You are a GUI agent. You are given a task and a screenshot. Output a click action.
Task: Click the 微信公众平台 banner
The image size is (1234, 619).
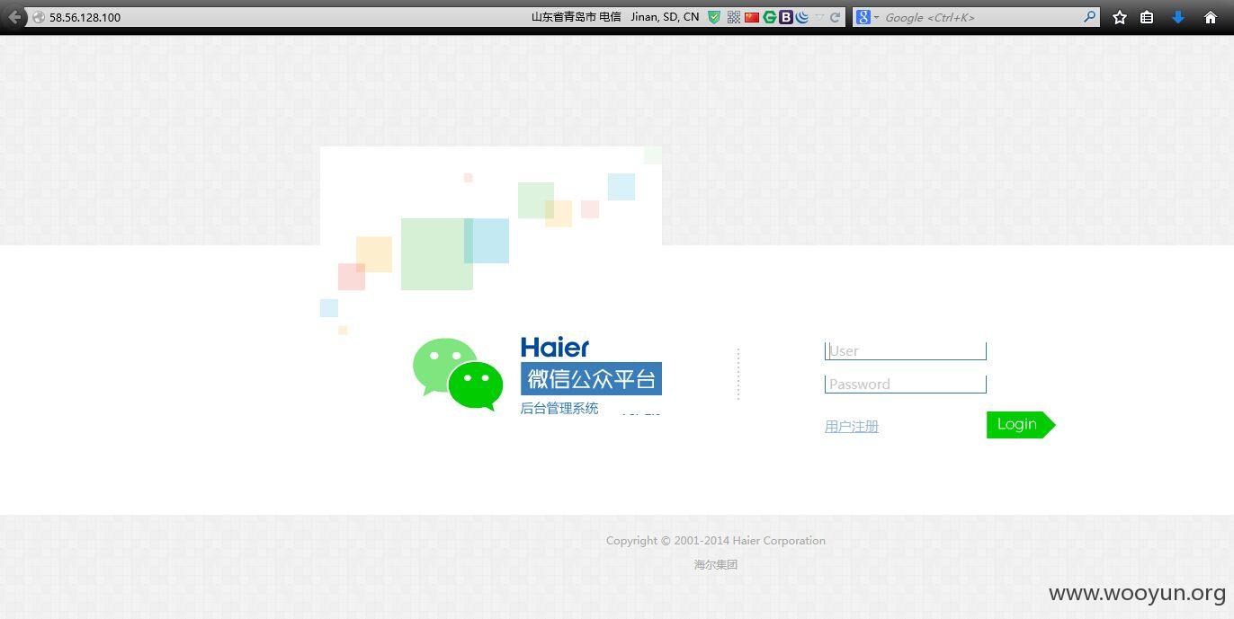click(x=591, y=378)
